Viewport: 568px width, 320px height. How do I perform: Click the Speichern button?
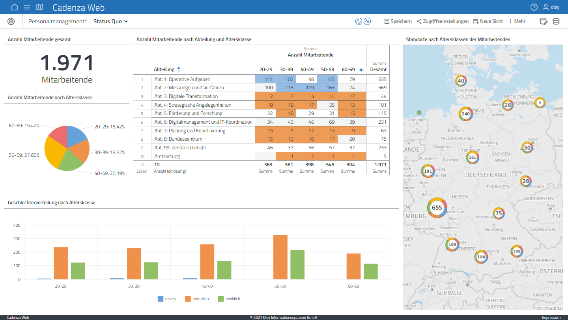398,21
